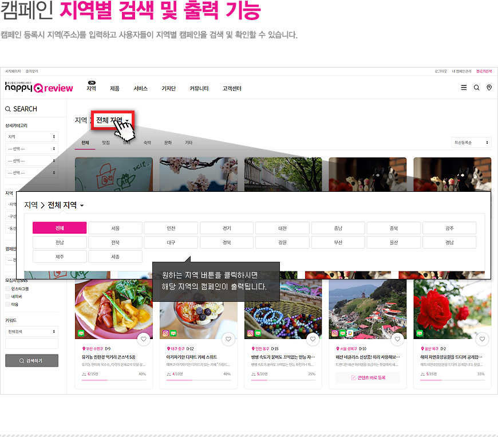
Task: Open the third --- 선택 --- dropdown
Action: tap(31, 173)
